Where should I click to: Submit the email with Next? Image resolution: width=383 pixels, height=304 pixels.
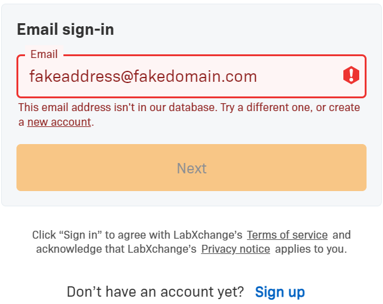tap(191, 168)
